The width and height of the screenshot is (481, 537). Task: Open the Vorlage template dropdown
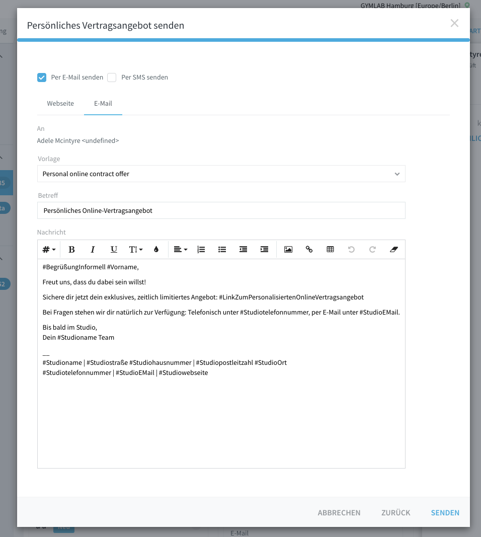click(x=221, y=174)
